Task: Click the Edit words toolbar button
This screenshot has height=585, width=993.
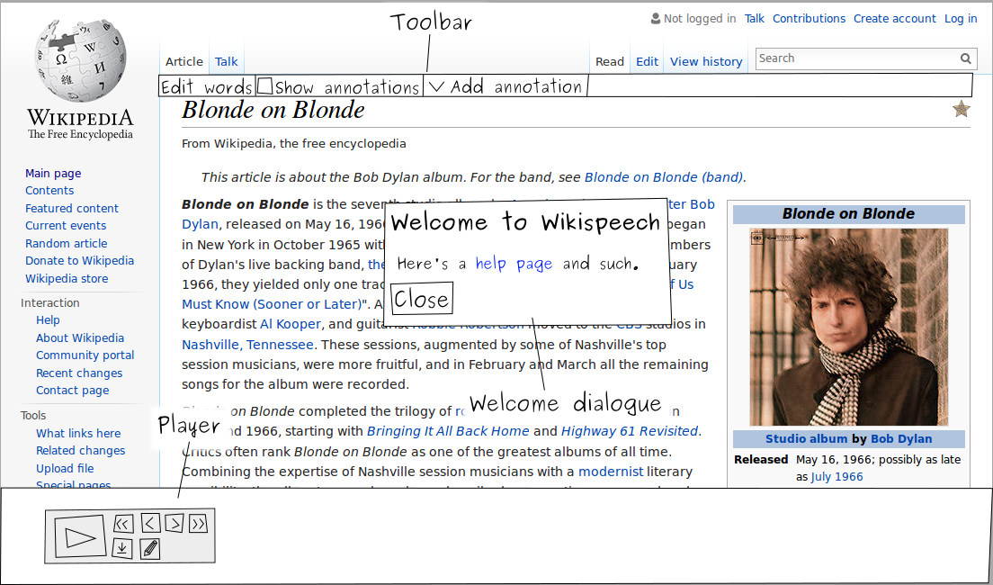Action: tap(207, 86)
